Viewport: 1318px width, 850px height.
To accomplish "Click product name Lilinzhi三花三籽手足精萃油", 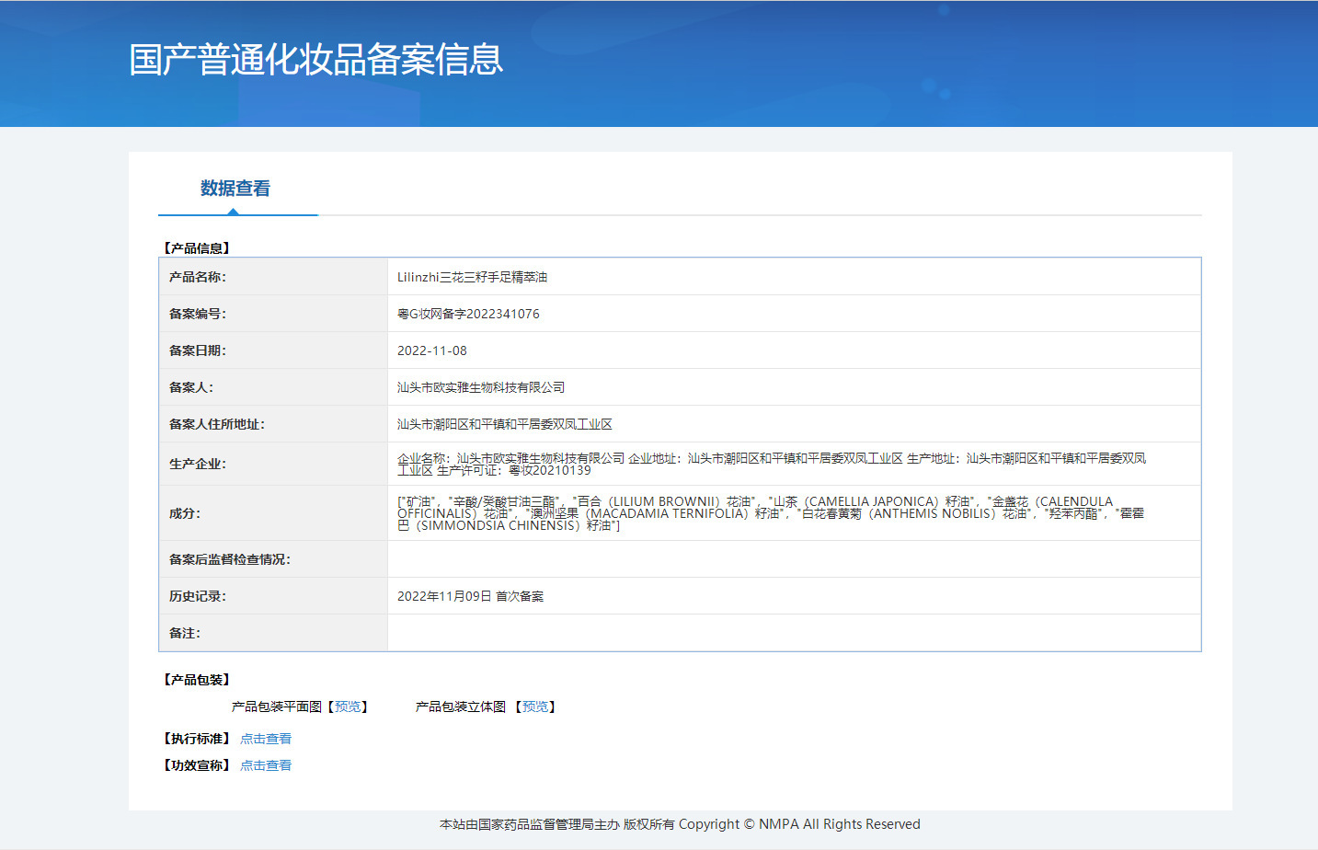I will coord(472,277).
